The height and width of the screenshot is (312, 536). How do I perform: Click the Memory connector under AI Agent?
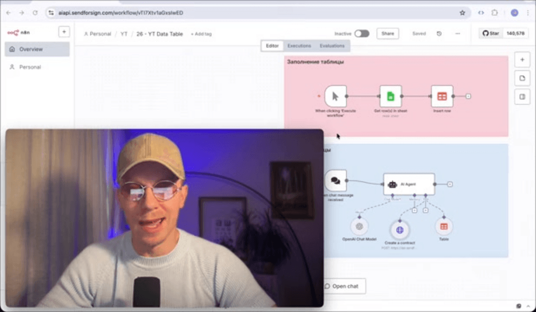click(x=415, y=195)
